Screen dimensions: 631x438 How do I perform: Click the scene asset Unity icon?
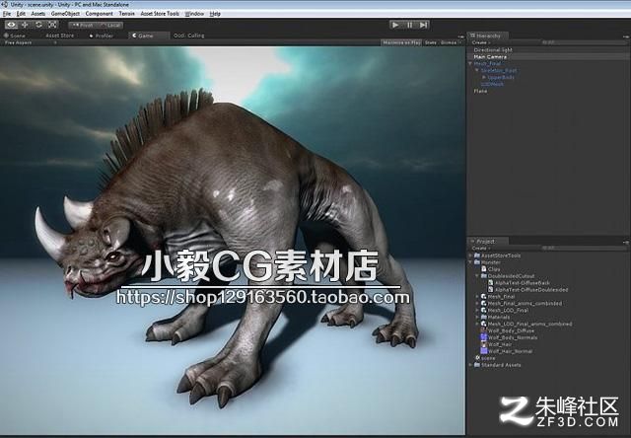(x=477, y=358)
